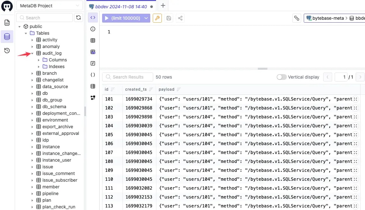Share the query via the share icon
This screenshot has height=210, width=365.
click(x=180, y=18)
